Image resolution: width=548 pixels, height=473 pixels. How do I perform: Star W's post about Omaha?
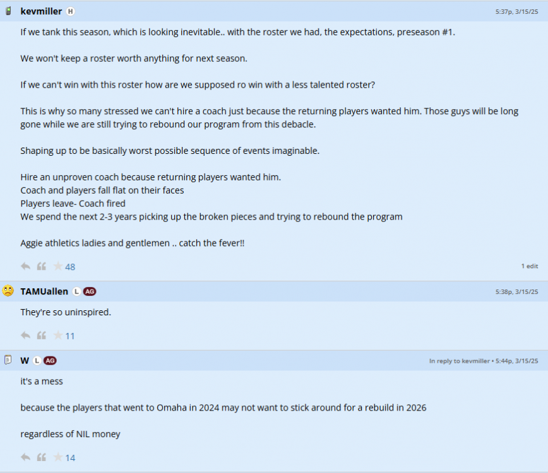(x=57, y=457)
